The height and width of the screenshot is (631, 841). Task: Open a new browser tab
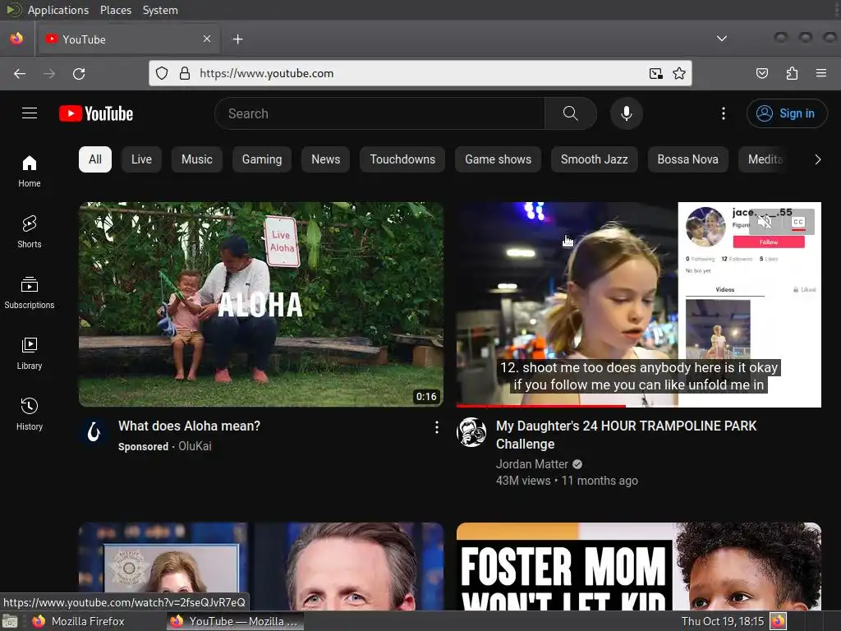tap(237, 39)
